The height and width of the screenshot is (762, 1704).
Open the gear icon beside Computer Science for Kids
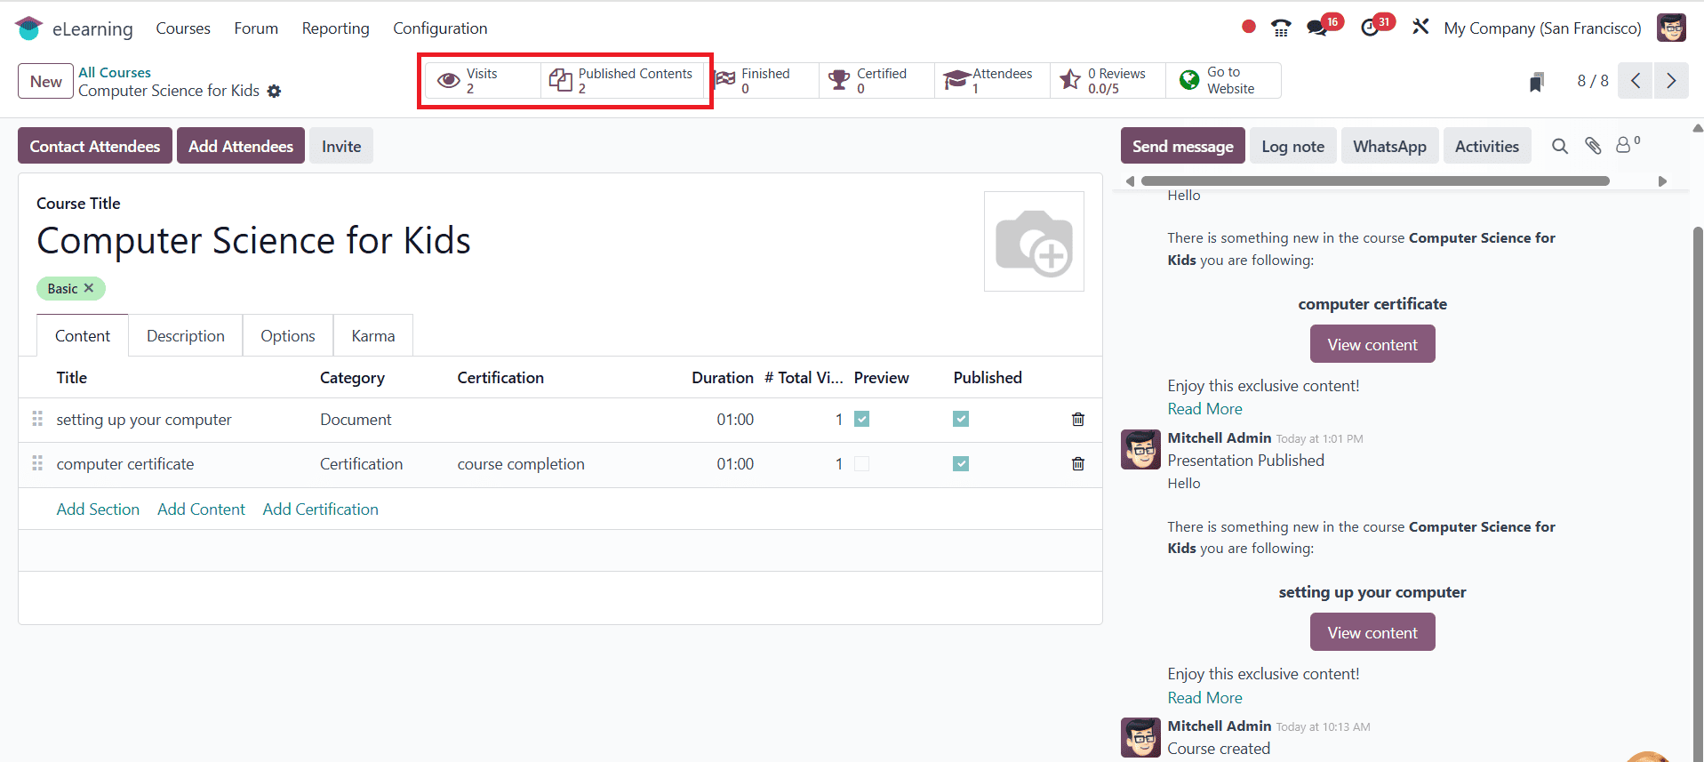[x=275, y=91]
